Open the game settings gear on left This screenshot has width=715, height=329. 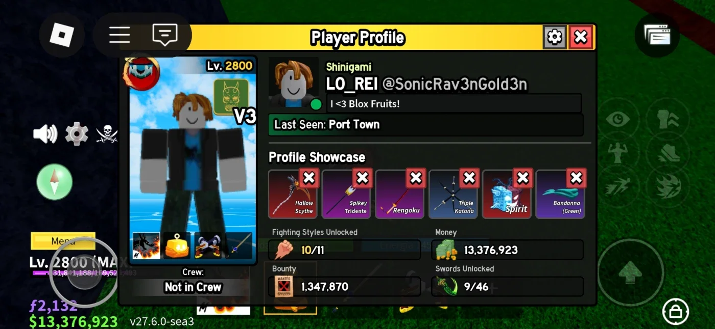click(x=77, y=134)
